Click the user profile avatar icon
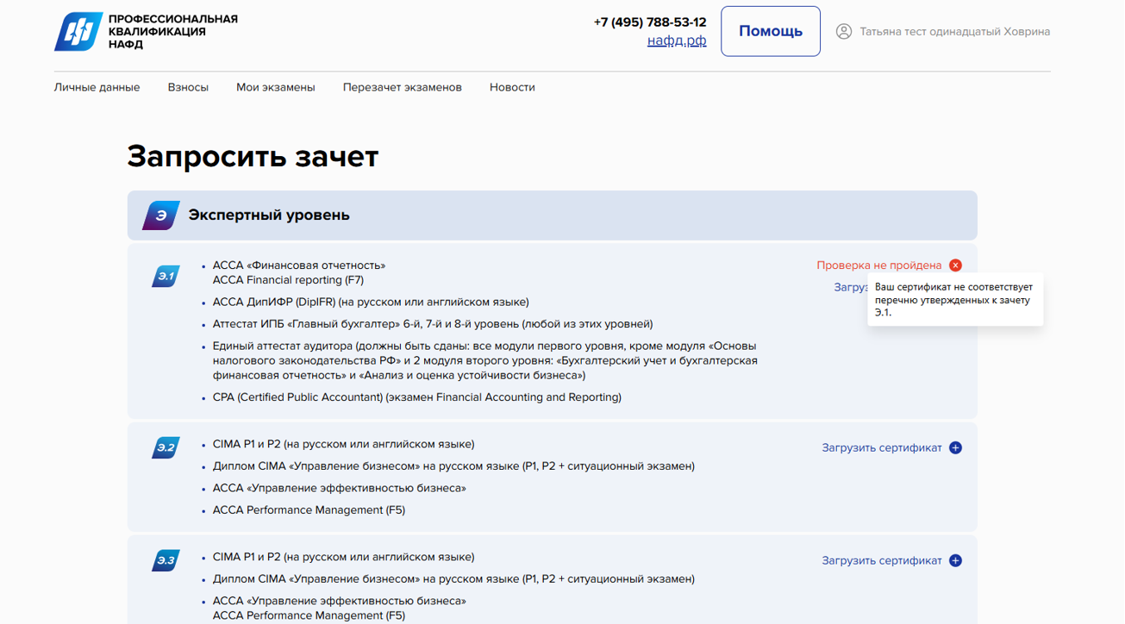Image resolution: width=1125 pixels, height=624 pixels. (x=844, y=31)
